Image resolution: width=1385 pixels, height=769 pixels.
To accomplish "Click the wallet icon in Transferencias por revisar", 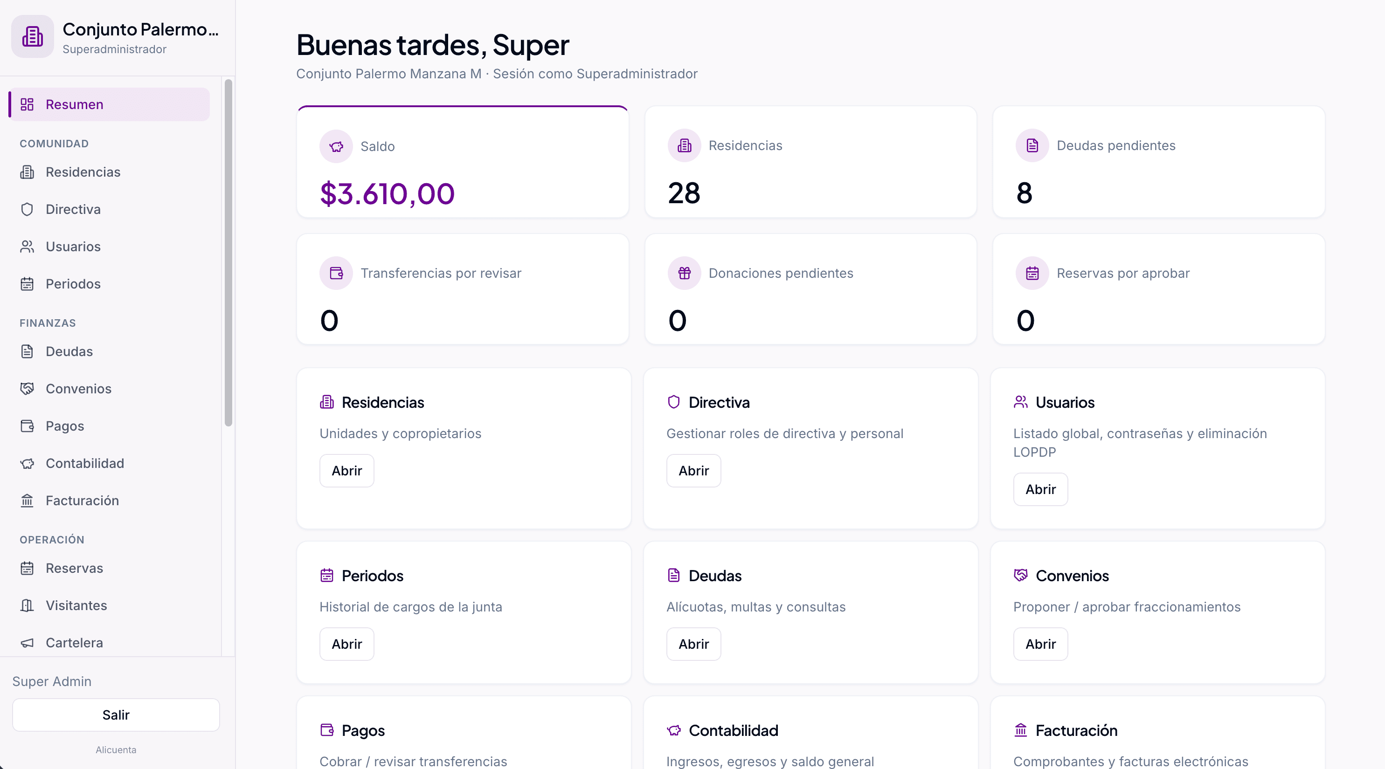I will click(336, 273).
